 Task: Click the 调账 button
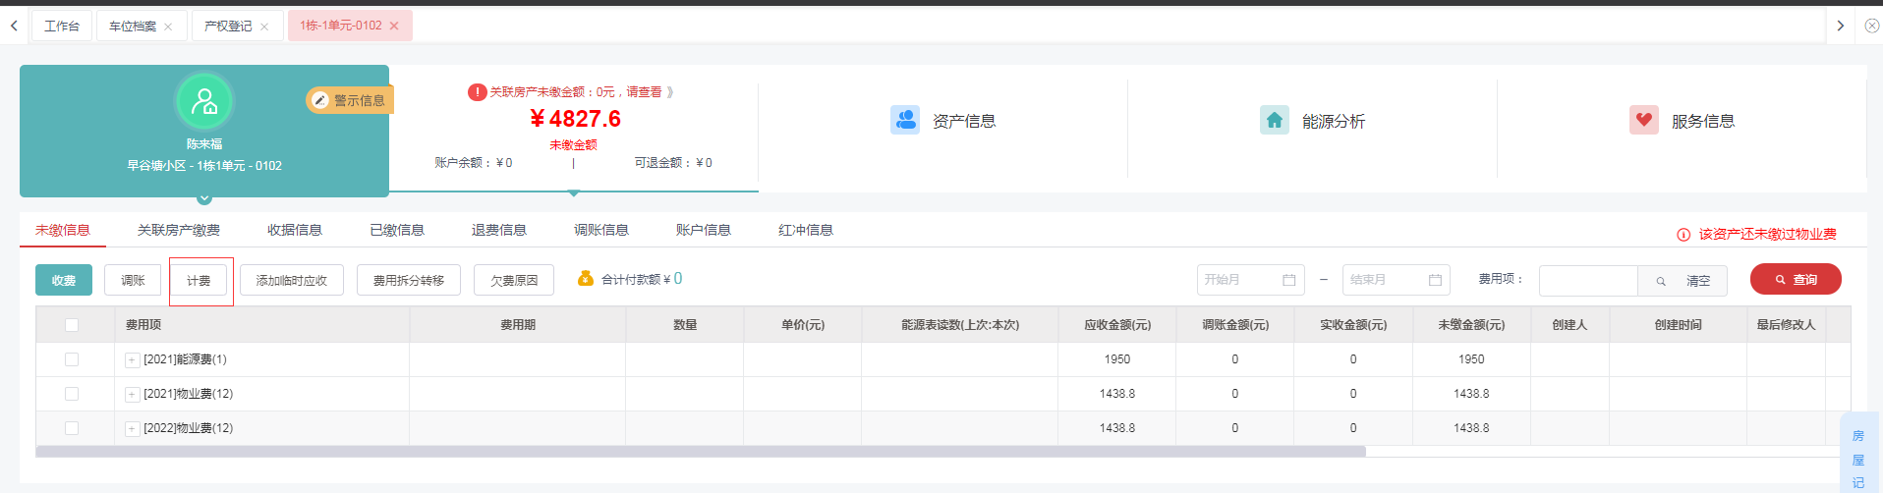pyautogui.click(x=133, y=280)
